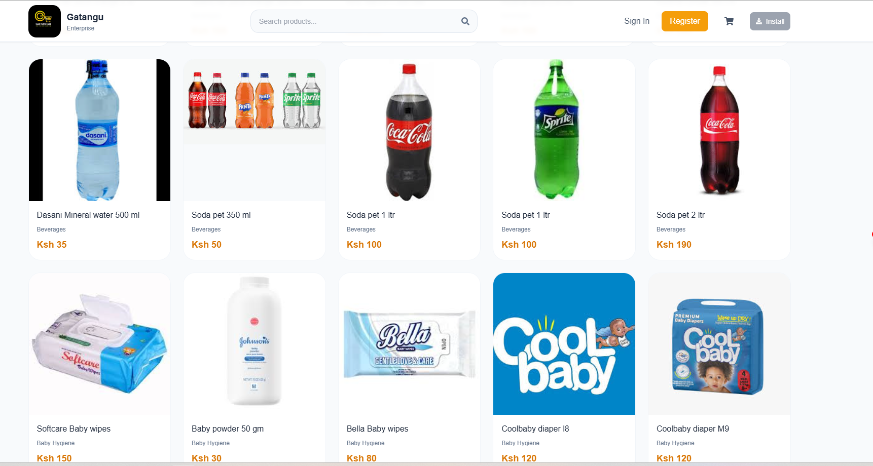Open the Dasani Mineral water product image
This screenshot has width=873, height=466.
click(x=99, y=130)
